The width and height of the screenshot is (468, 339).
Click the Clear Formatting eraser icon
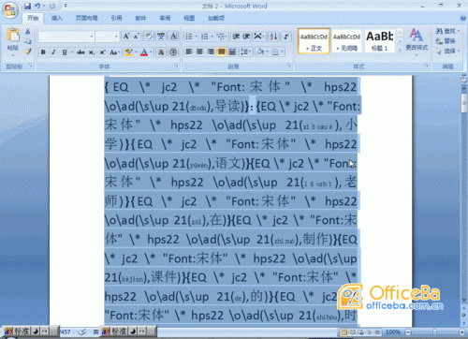click(x=149, y=37)
